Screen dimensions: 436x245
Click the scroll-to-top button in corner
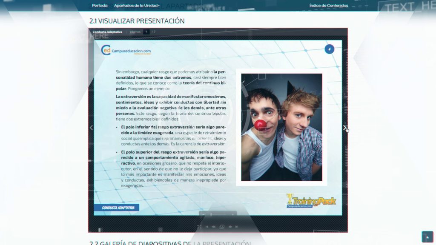pyautogui.click(x=427, y=236)
